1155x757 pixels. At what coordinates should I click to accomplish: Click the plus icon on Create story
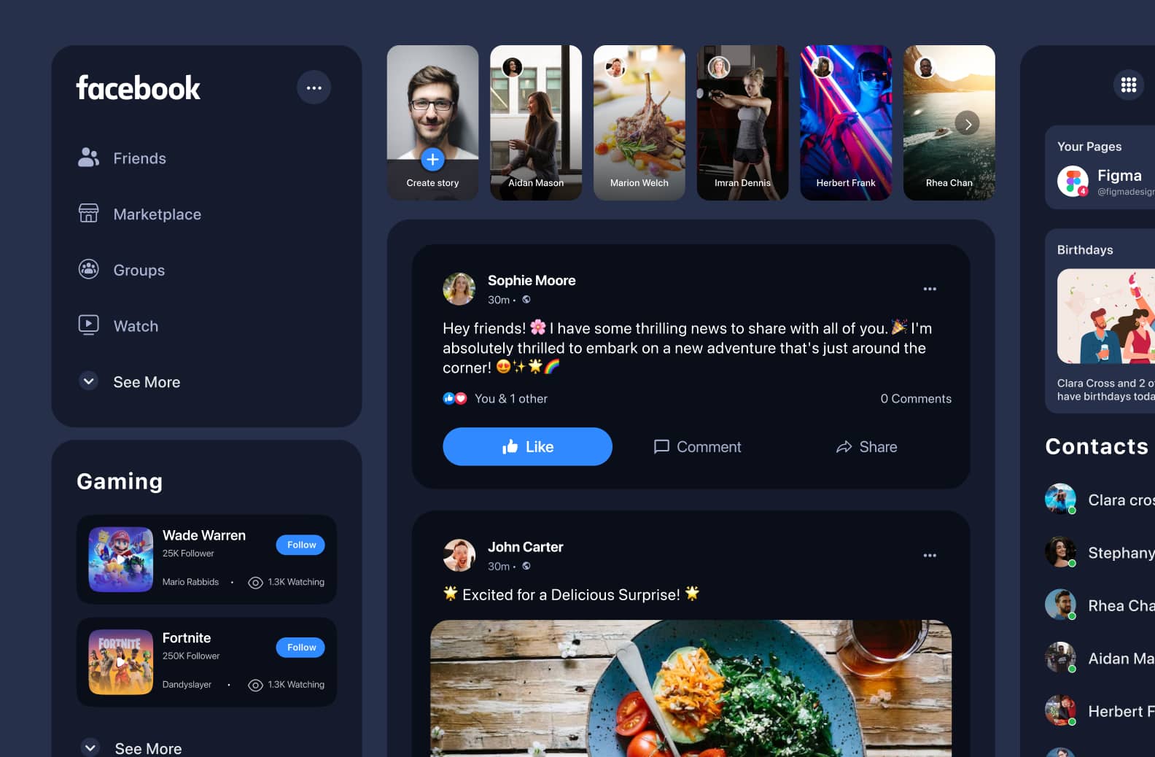click(432, 159)
